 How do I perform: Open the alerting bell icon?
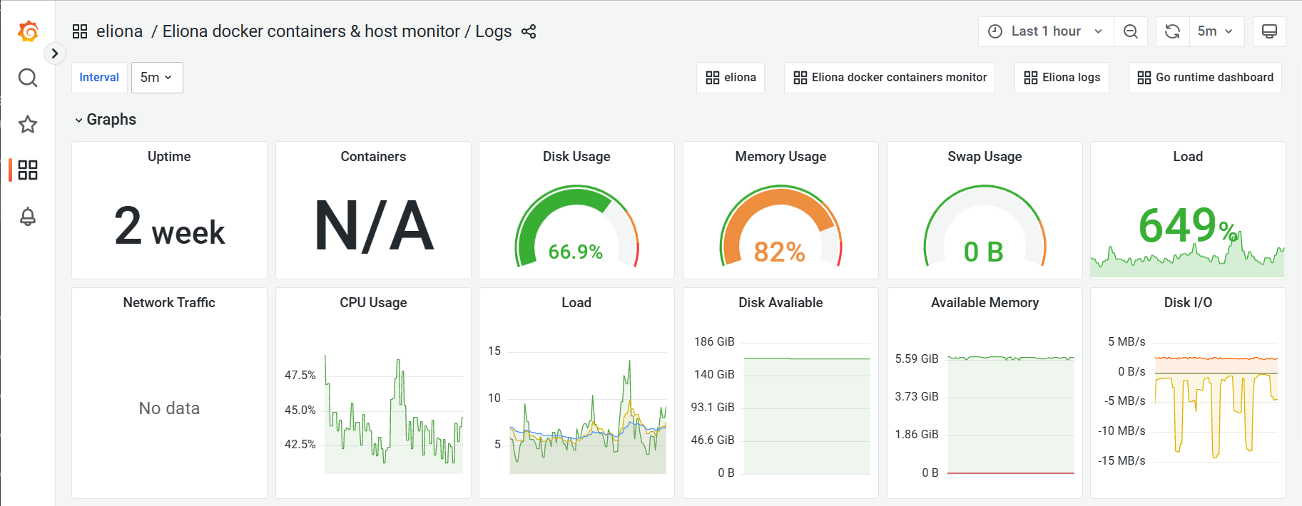[28, 217]
